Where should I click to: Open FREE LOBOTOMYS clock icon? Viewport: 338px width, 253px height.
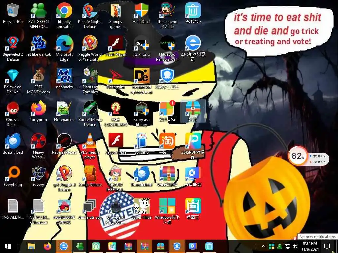point(116,114)
